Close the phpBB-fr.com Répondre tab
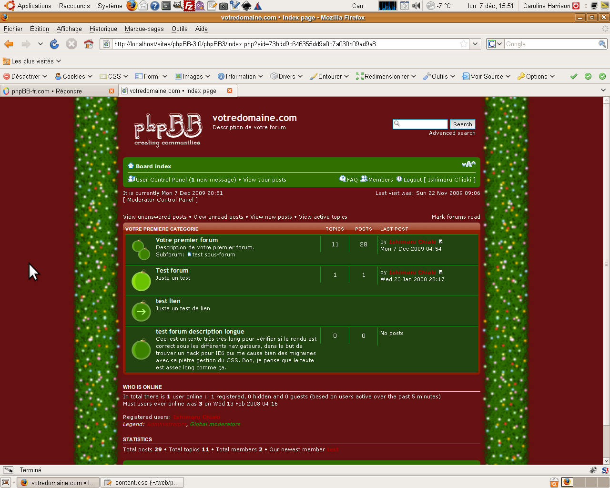 [112, 91]
